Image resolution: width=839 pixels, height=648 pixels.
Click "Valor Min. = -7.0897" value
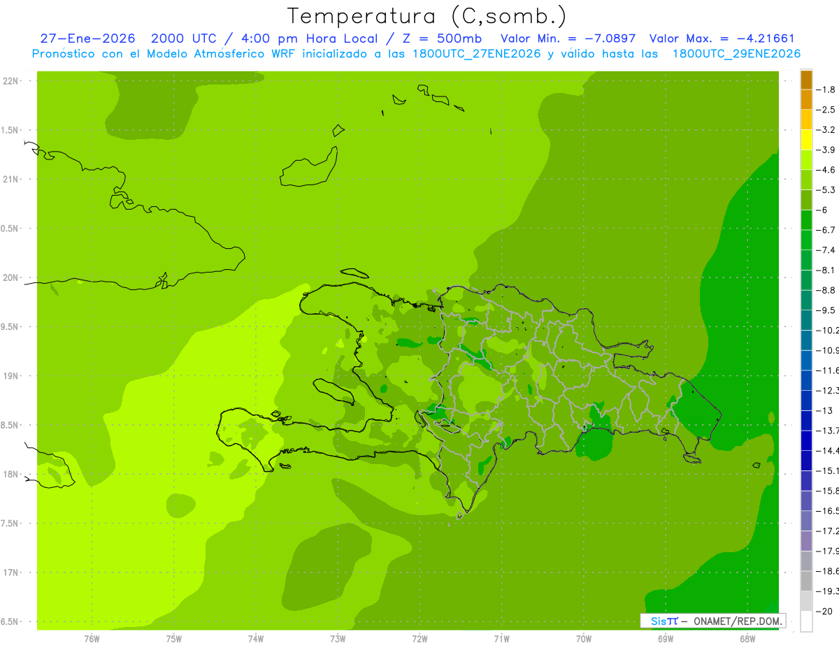[x=568, y=38]
